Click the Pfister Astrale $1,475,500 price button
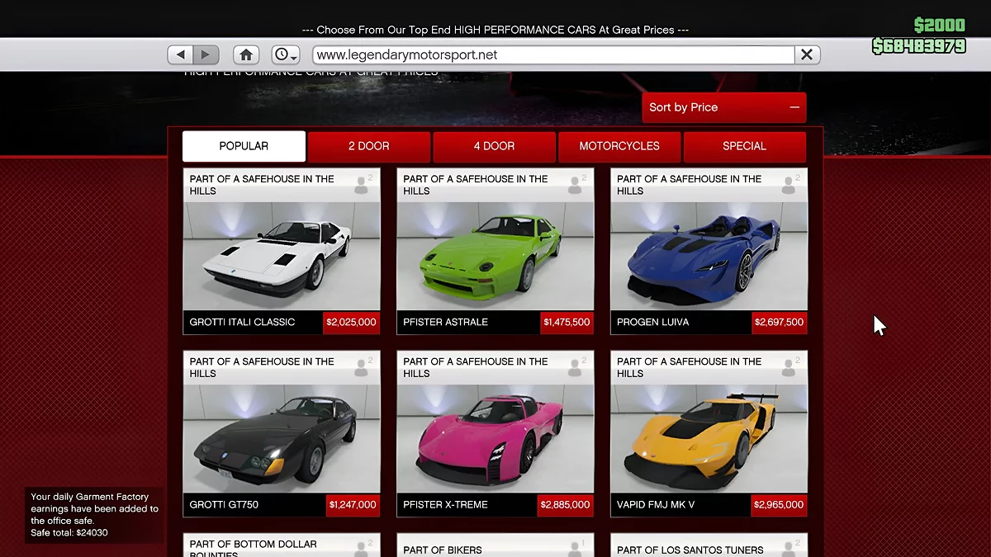The image size is (991, 557). tap(567, 322)
